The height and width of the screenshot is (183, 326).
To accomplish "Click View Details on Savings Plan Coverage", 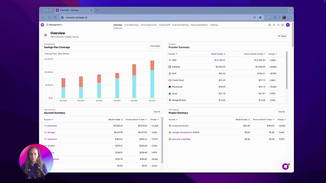I will pos(155,46).
